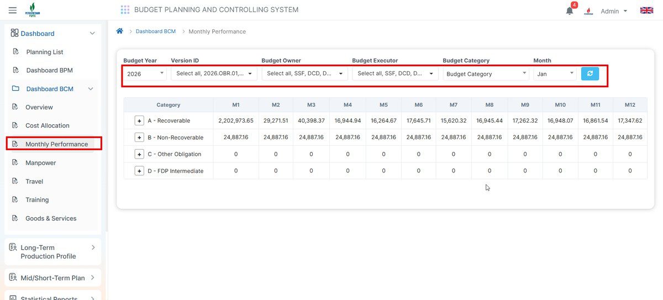This screenshot has height=300, width=663.
Task: Select cell value 17,347.62
Action: coord(630,120)
